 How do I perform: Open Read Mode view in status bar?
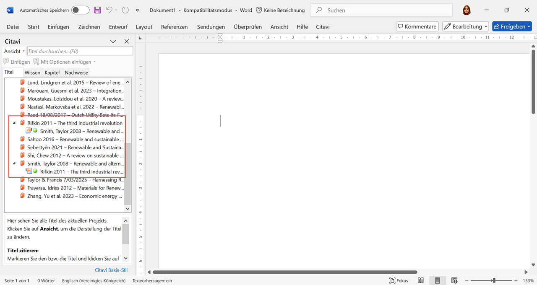pos(420,280)
